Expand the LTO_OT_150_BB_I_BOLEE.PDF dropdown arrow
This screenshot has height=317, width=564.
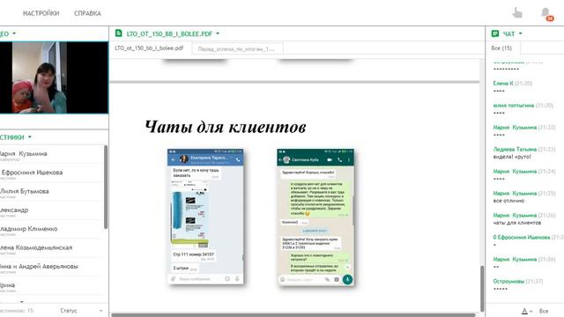click(x=218, y=33)
